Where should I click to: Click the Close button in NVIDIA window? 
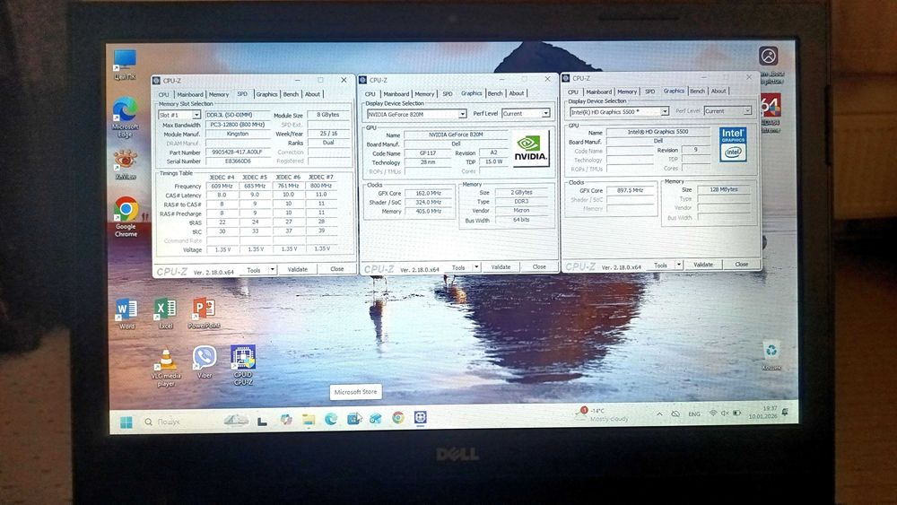(x=539, y=266)
